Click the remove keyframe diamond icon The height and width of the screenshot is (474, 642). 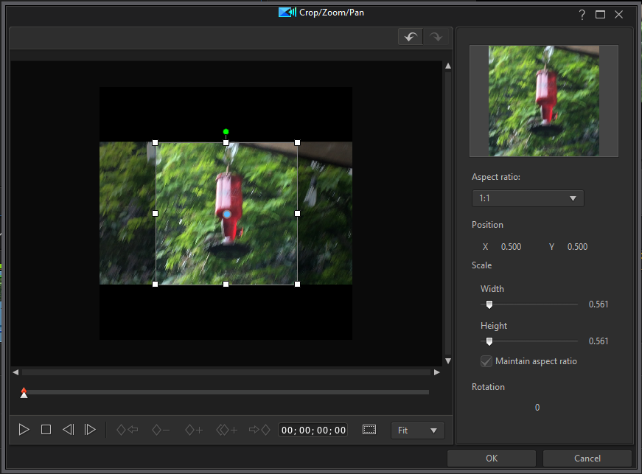pos(161,430)
